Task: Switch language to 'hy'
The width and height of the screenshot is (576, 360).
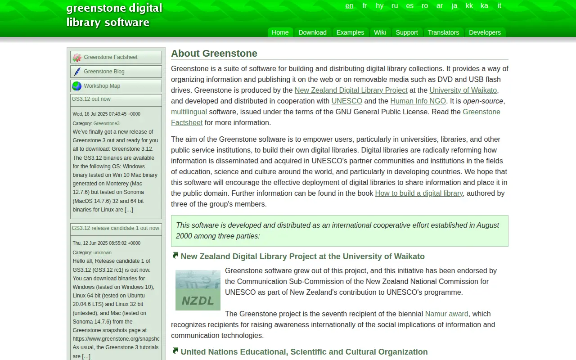Action: [380, 6]
